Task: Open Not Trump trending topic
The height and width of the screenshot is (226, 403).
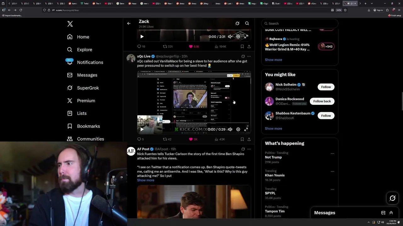Action: (273, 157)
